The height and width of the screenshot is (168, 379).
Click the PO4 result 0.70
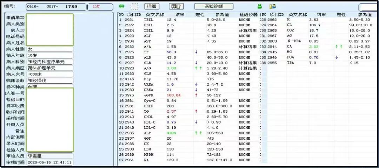[x=314, y=58]
